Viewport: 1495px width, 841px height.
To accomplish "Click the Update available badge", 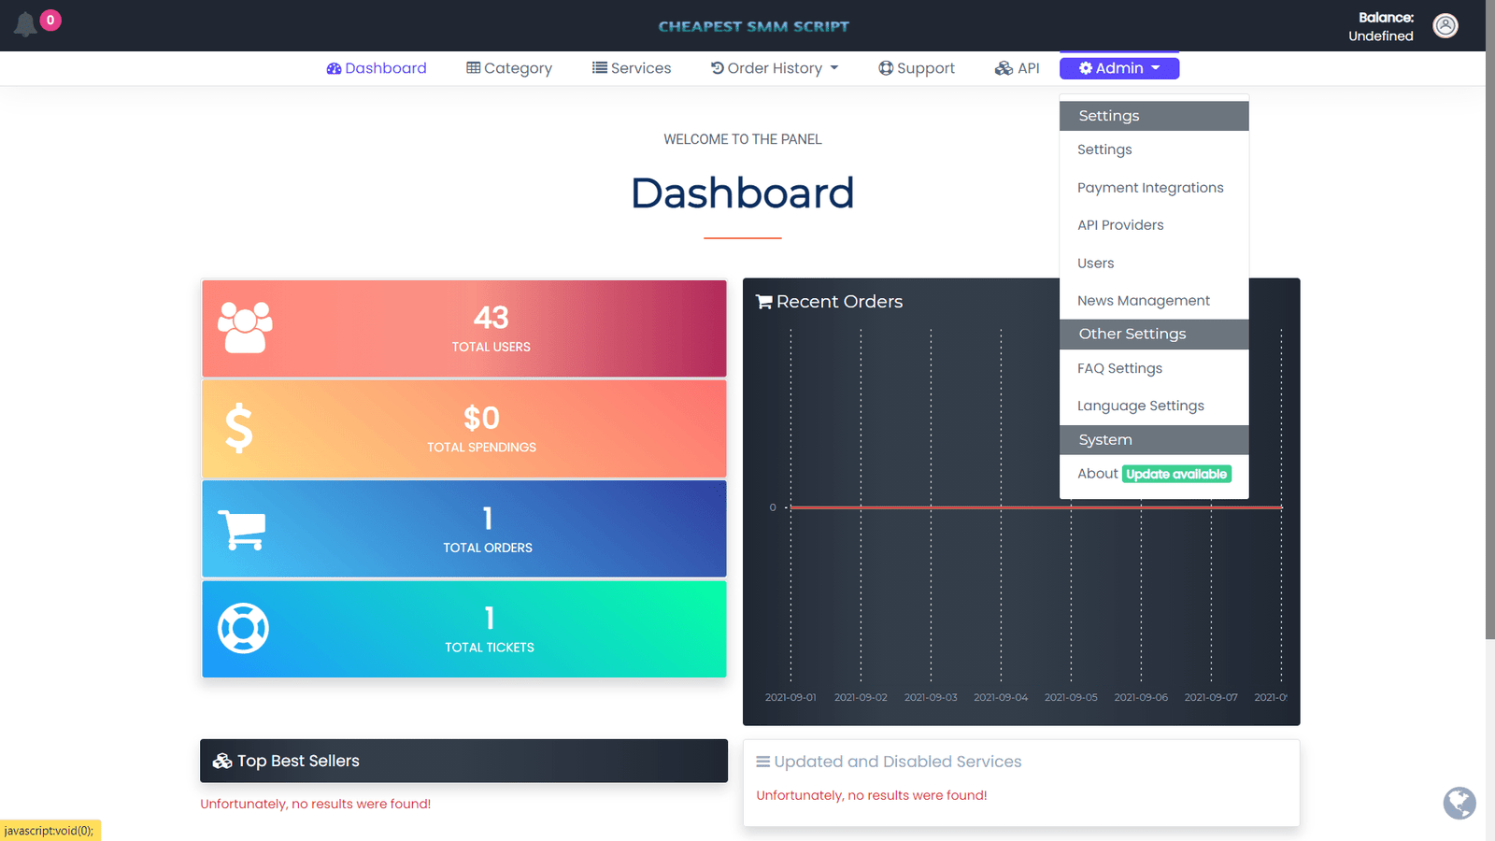I will pos(1176,474).
